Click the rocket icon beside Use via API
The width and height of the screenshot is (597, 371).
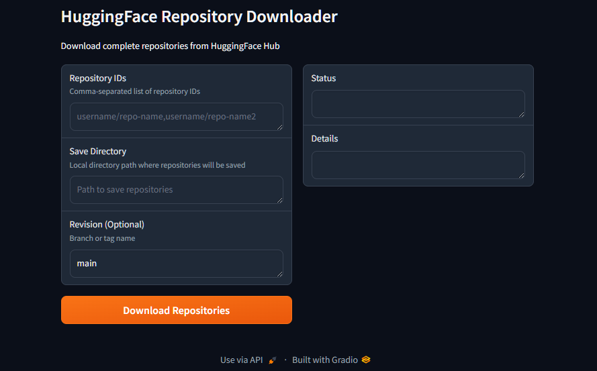coord(272,360)
